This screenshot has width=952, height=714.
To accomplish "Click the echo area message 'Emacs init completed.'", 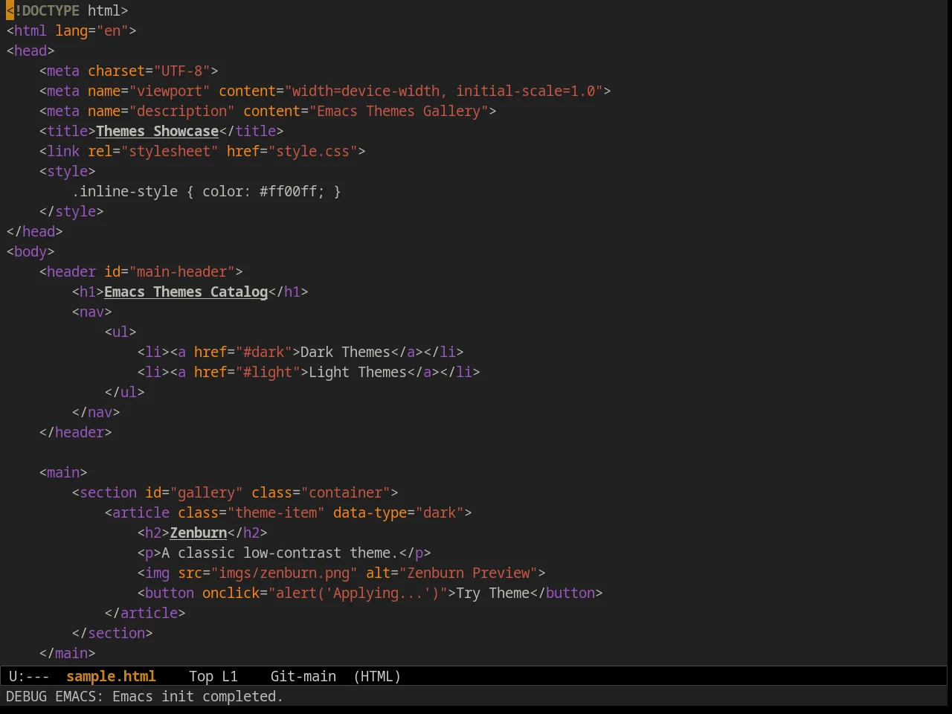I will 198,696.
